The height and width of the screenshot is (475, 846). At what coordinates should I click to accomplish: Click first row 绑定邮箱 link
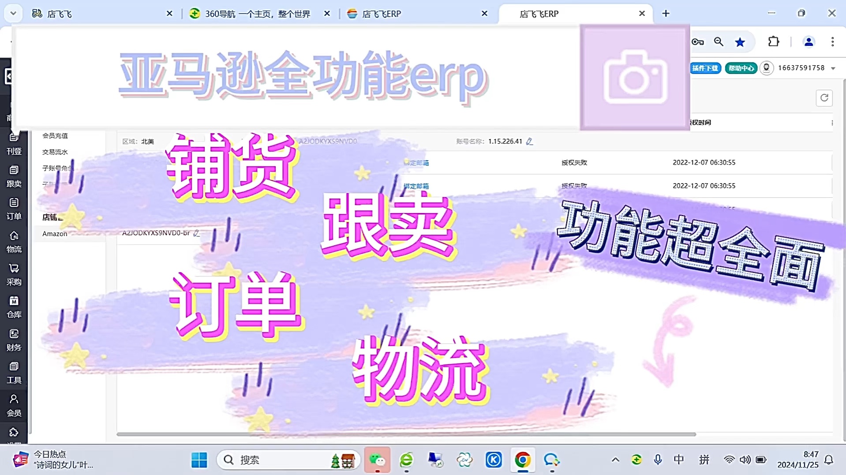[x=416, y=163]
